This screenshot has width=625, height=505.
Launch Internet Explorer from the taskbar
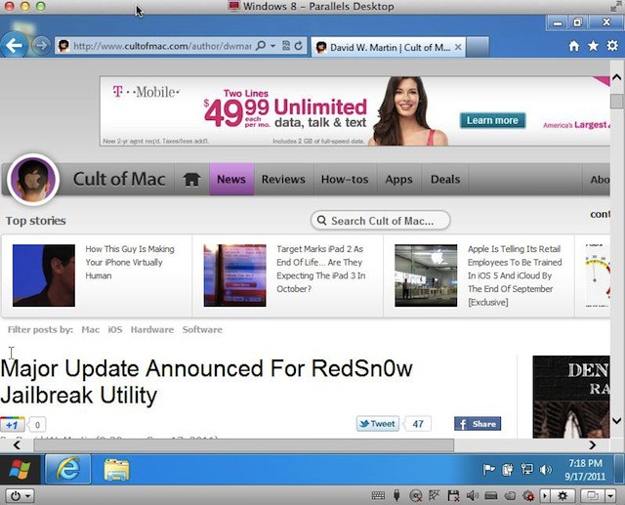pyautogui.click(x=67, y=470)
